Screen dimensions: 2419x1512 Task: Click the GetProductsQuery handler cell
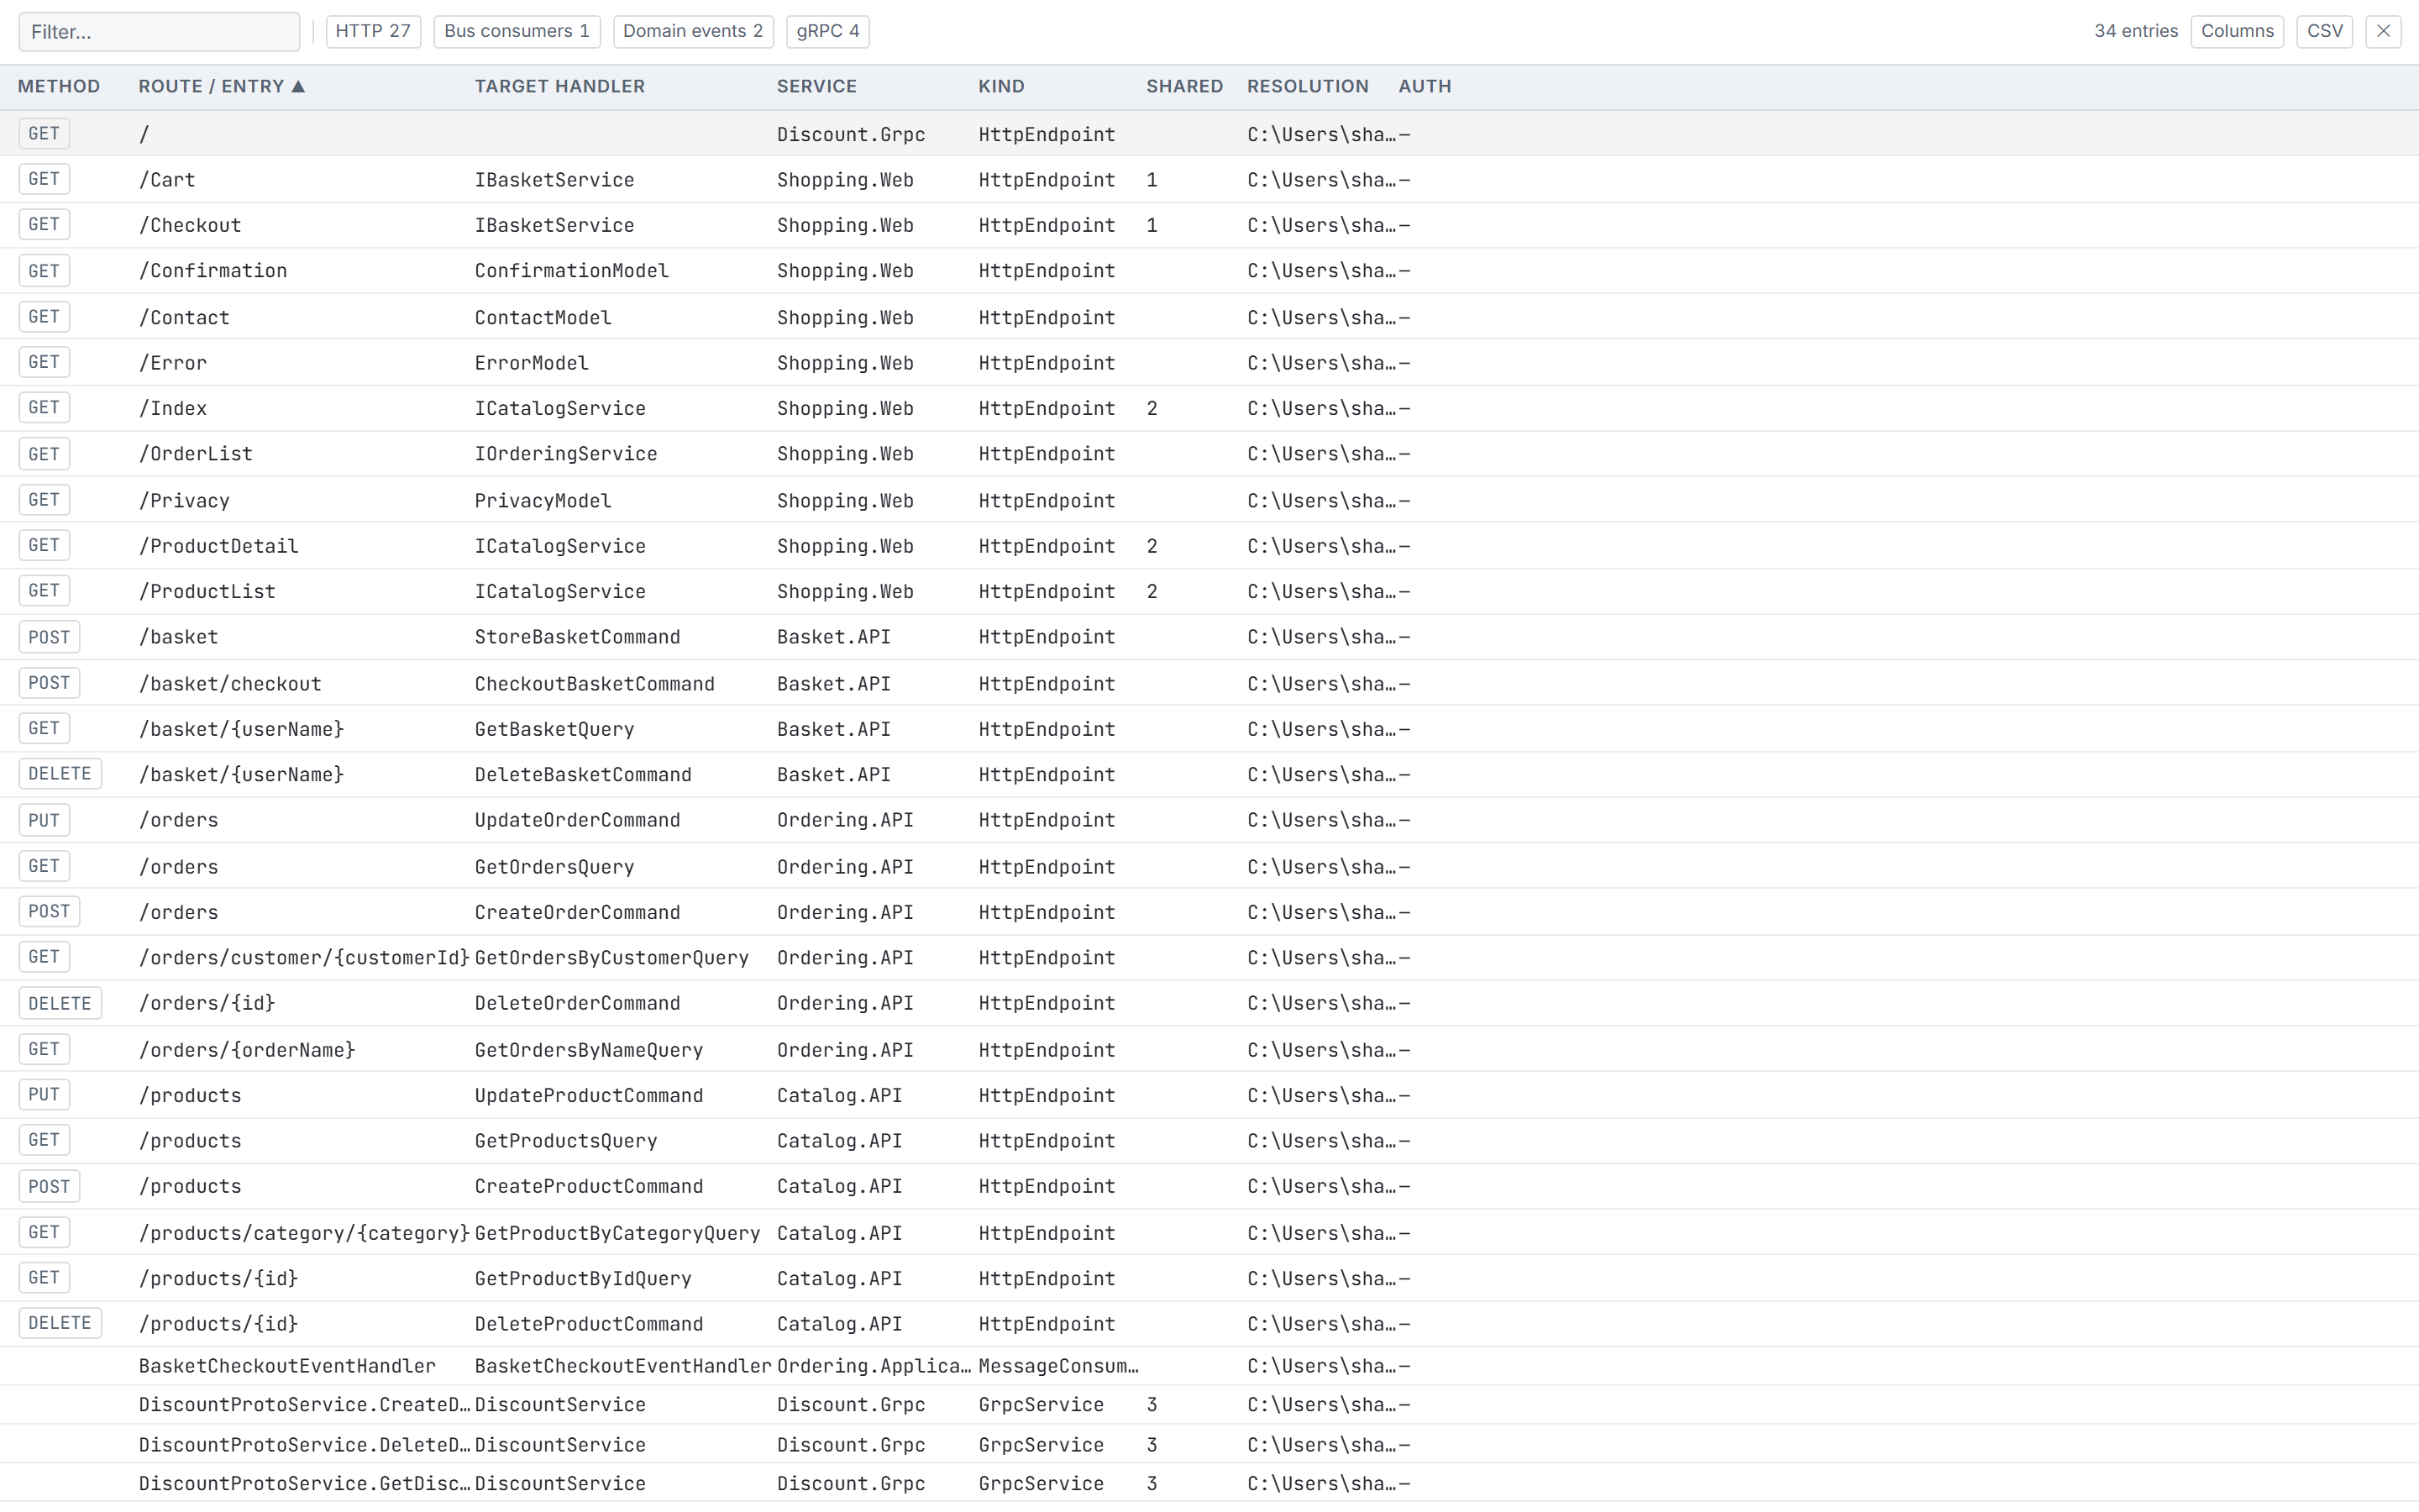(566, 1141)
